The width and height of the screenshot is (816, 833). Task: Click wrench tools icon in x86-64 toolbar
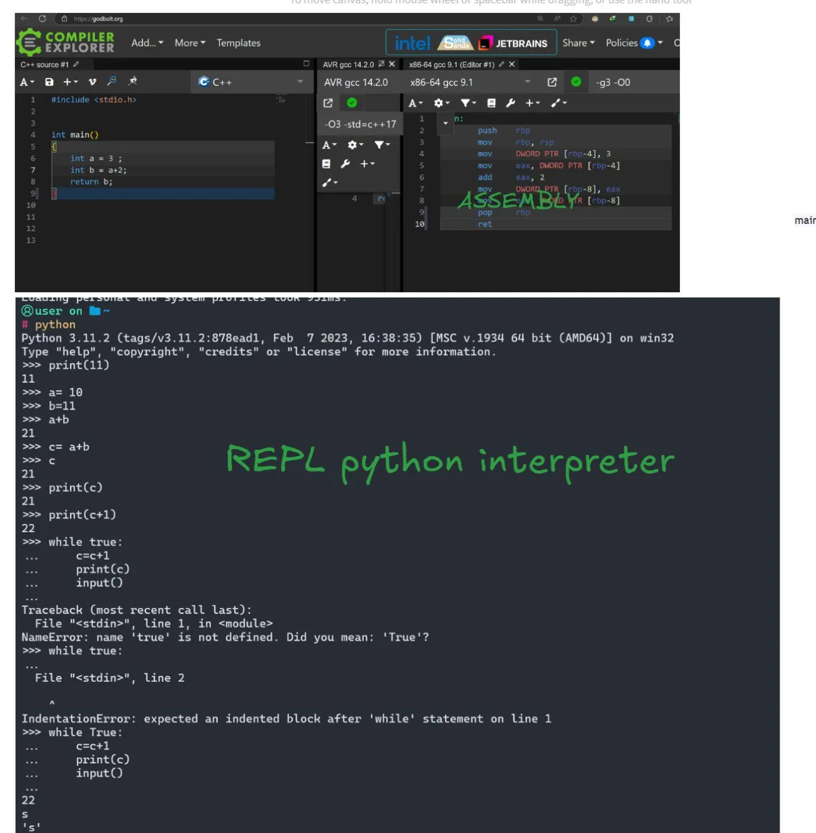click(x=511, y=103)
